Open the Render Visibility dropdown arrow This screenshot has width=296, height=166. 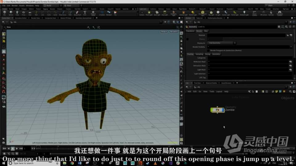coord(291,47)
